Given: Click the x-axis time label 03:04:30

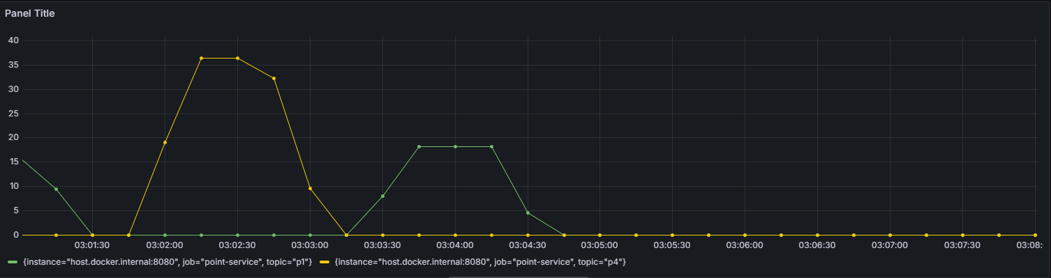Looking at the screenshot, I should click(x=528, y=245).
